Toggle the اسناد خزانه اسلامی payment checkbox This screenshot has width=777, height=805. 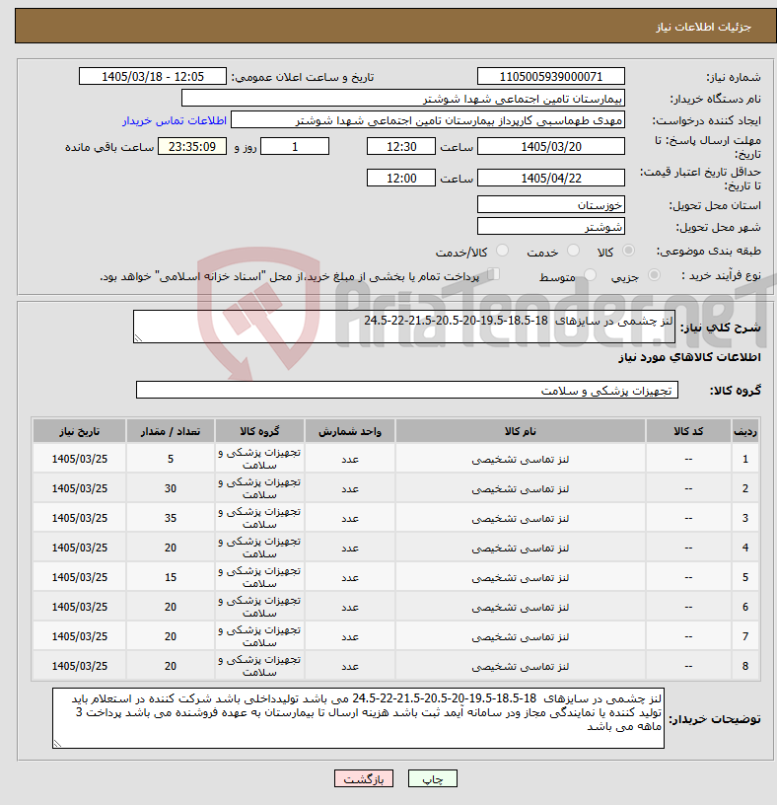493,274
